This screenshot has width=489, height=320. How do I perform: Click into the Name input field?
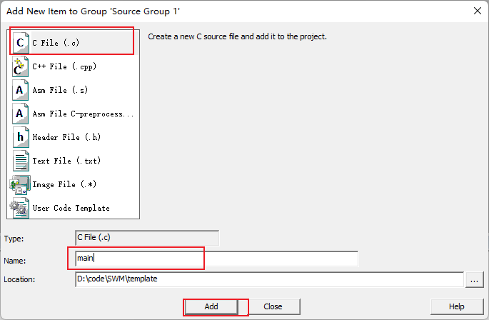[216, 259]
